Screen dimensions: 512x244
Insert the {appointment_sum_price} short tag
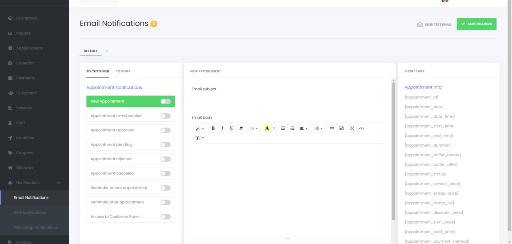pos(430,222)
